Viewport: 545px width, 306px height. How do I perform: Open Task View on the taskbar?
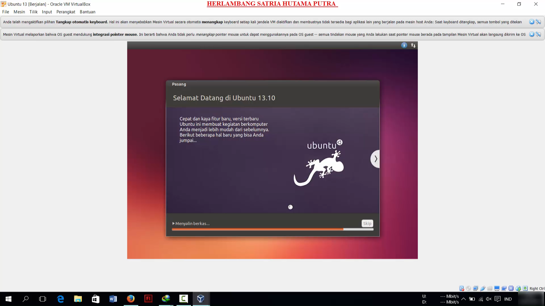[43, 299]
